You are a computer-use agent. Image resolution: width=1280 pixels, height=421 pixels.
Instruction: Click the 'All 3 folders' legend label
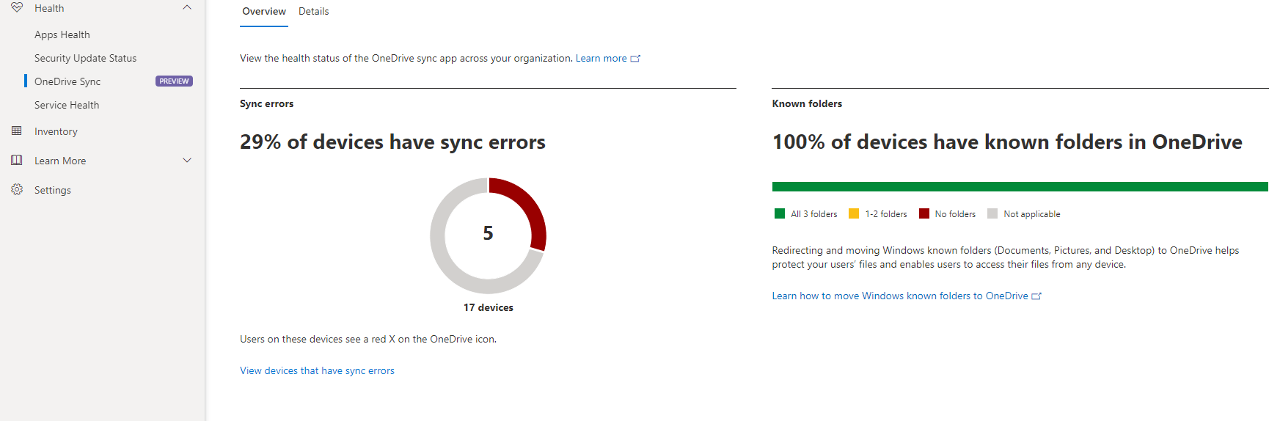click(x=814, y=214)
